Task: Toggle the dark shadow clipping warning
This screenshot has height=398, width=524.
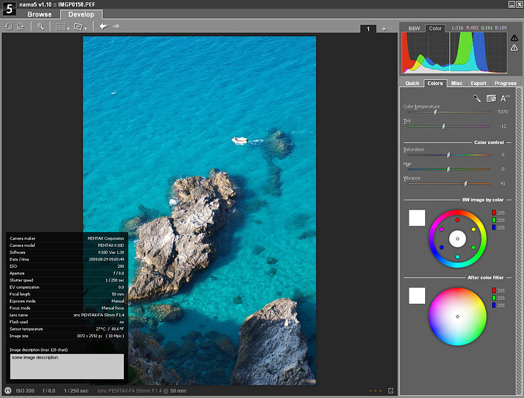Action: pyautogui.click(x=514, y=38)
